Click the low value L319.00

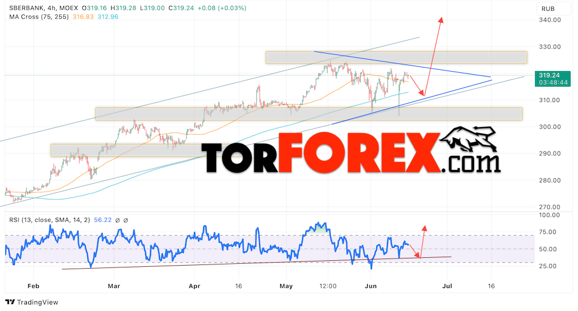coord(152,8)
